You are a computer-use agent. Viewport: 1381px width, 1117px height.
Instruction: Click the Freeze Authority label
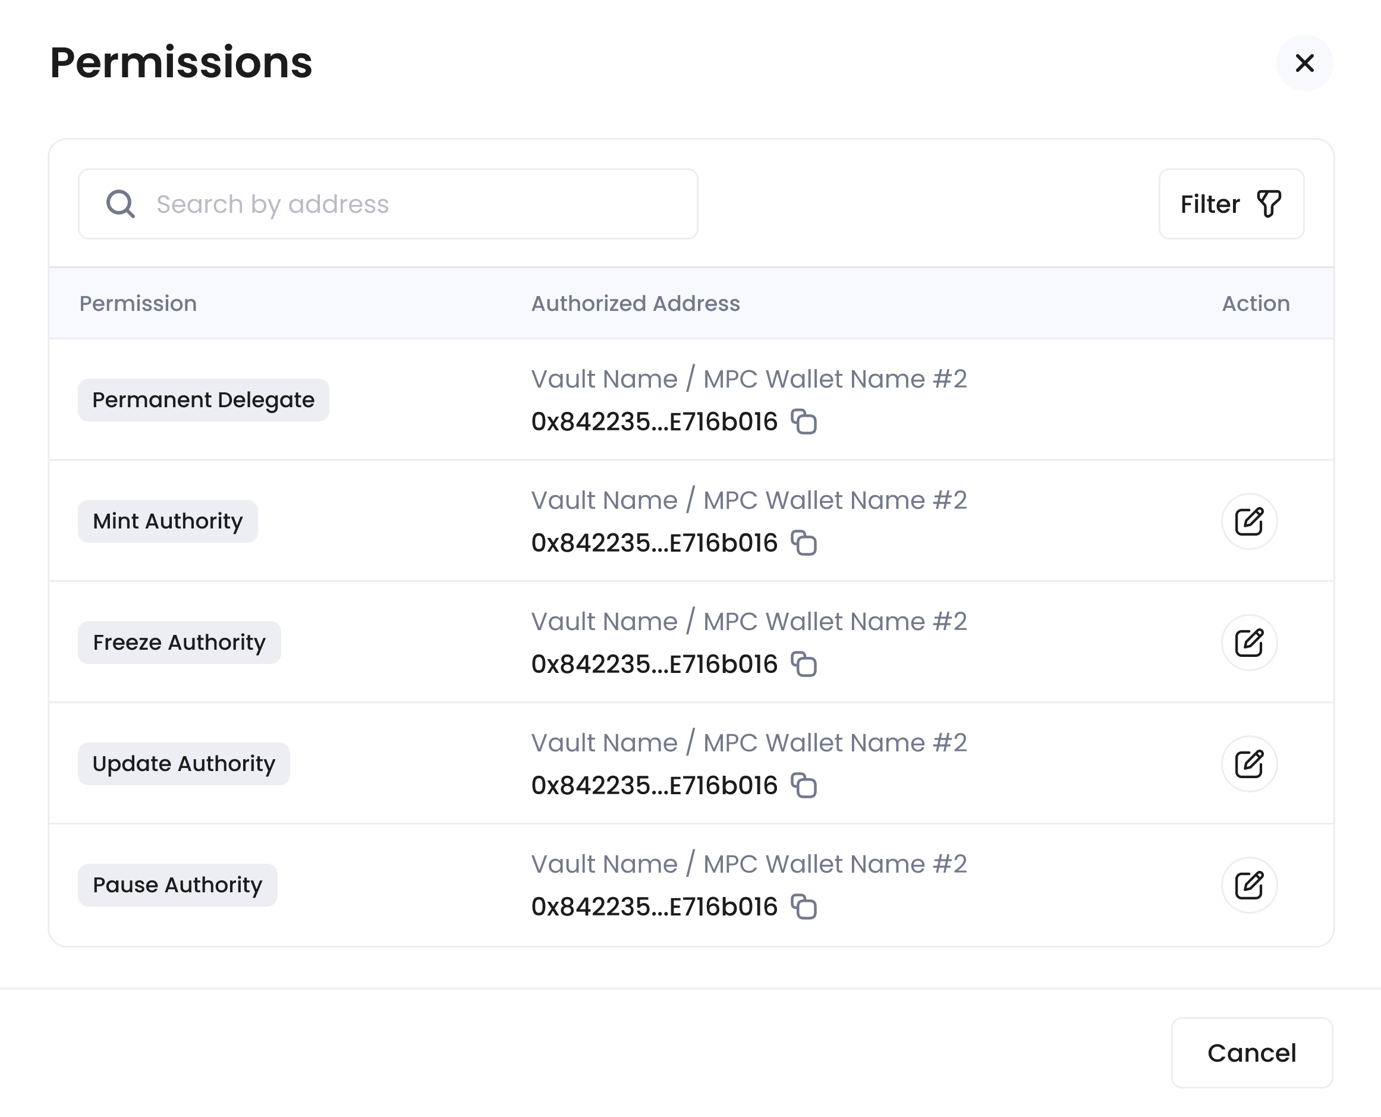point(179,641)
